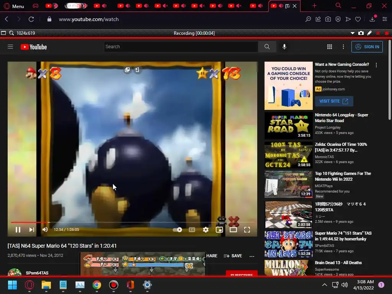Go back to previous page
Image resolution: width=392 pixels, height=294 pixels.
[7, 19]
